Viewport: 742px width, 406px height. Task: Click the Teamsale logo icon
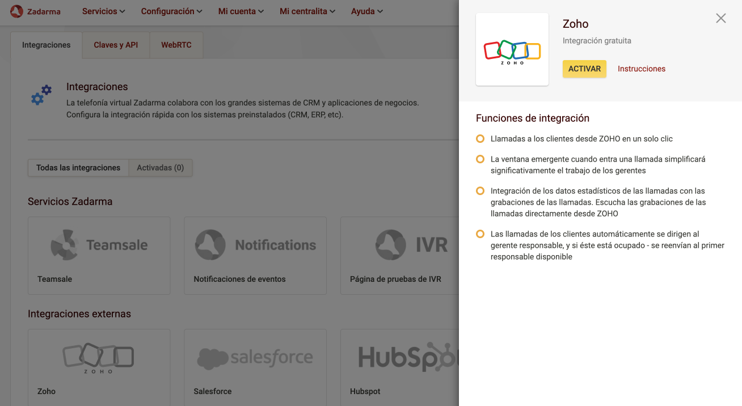[x=99, y=245]
